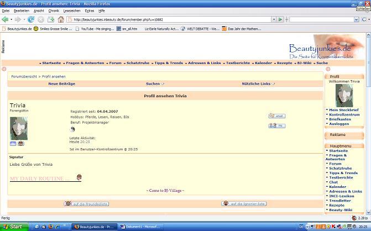The width and height of the screenshot is (371, 231).
Task: Click the Windows Start button
Action: pos(14,227)
